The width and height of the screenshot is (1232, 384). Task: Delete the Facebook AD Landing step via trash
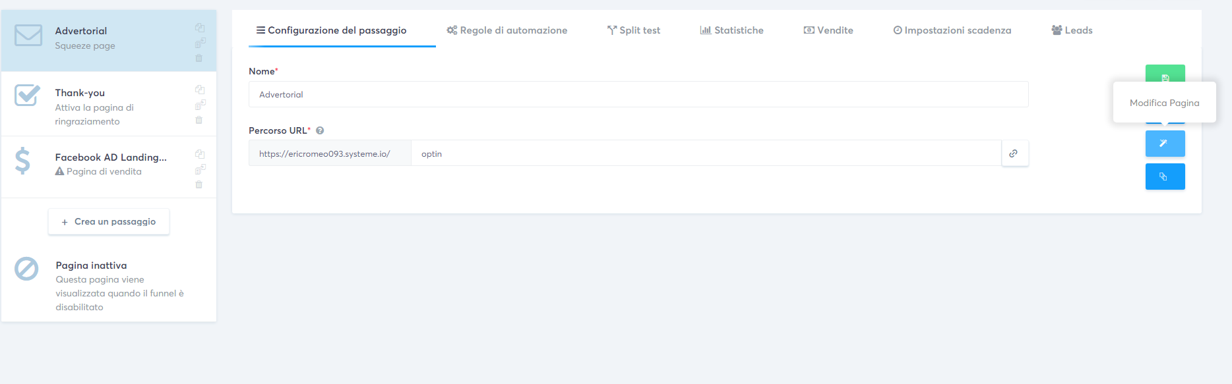(x=199, y=184)
